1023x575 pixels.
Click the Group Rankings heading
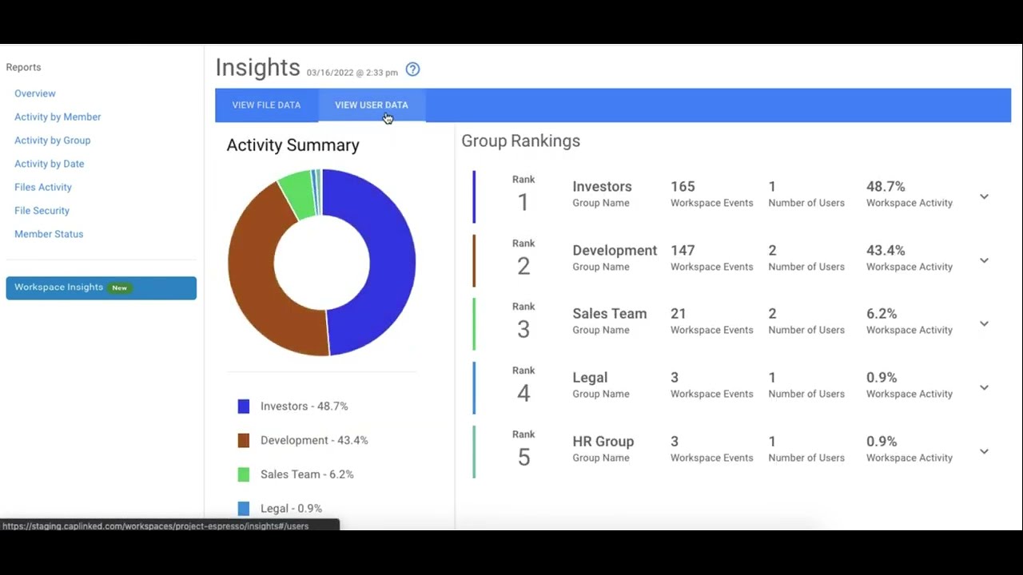[x=520, y=141]
